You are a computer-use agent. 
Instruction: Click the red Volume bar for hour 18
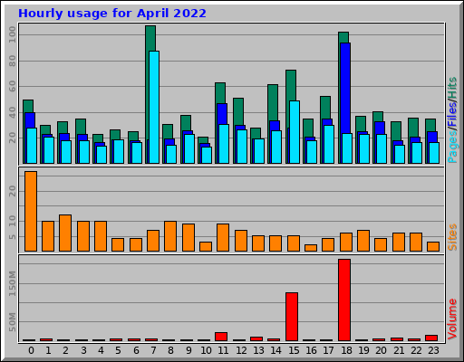(344, 300)
